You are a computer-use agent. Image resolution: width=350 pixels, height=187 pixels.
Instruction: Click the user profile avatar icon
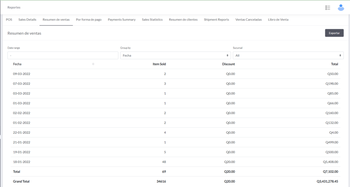pos(340,8)
